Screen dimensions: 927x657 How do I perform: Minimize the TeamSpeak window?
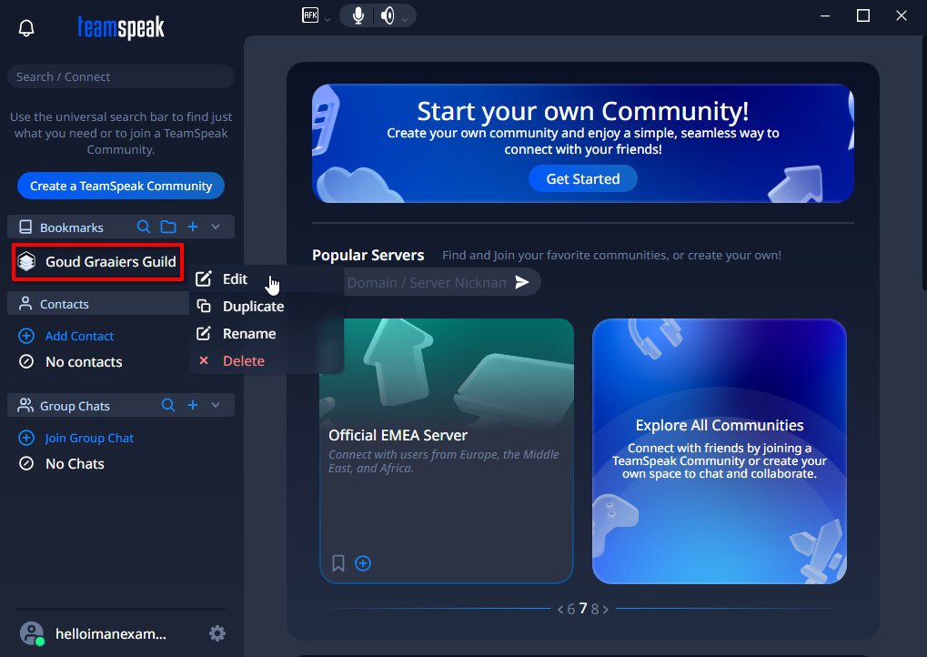pos(825,16)
